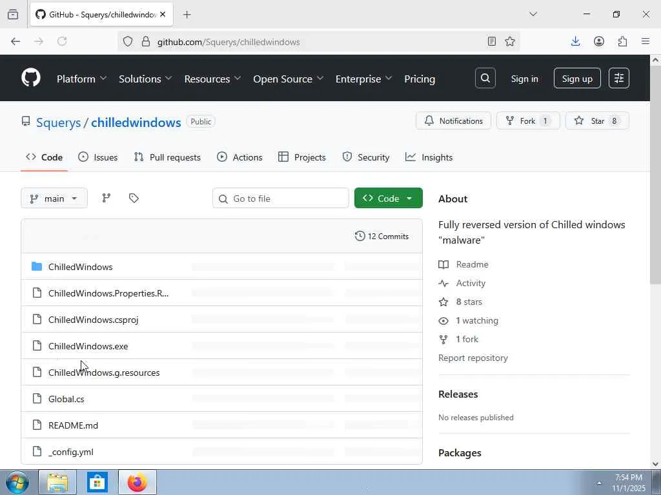661x495 pixels.
Task: Go back with the browser back arrow
Action: 15,41
